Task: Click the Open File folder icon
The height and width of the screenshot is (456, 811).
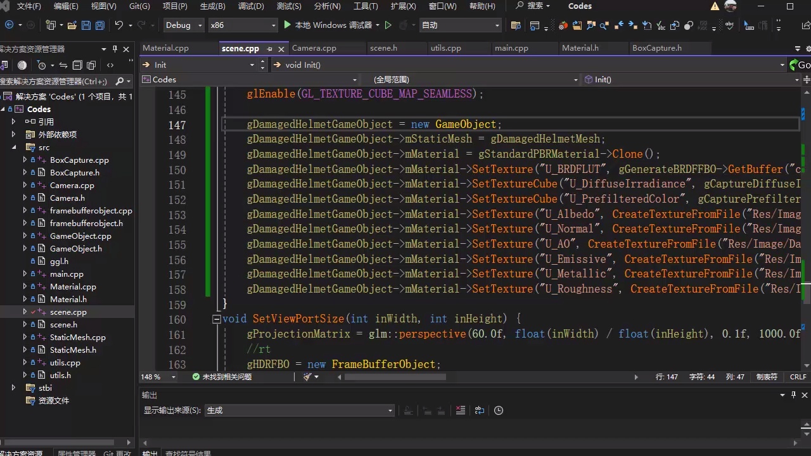Action: 72,25
